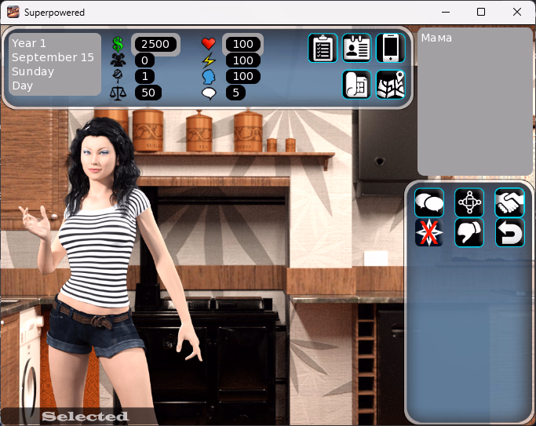Open the smartphone icon
536x426 pixels.
click(x=391, y=48)
